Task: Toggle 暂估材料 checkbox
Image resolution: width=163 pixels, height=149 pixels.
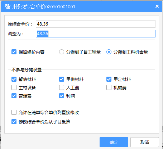Action: click(14, 79)
